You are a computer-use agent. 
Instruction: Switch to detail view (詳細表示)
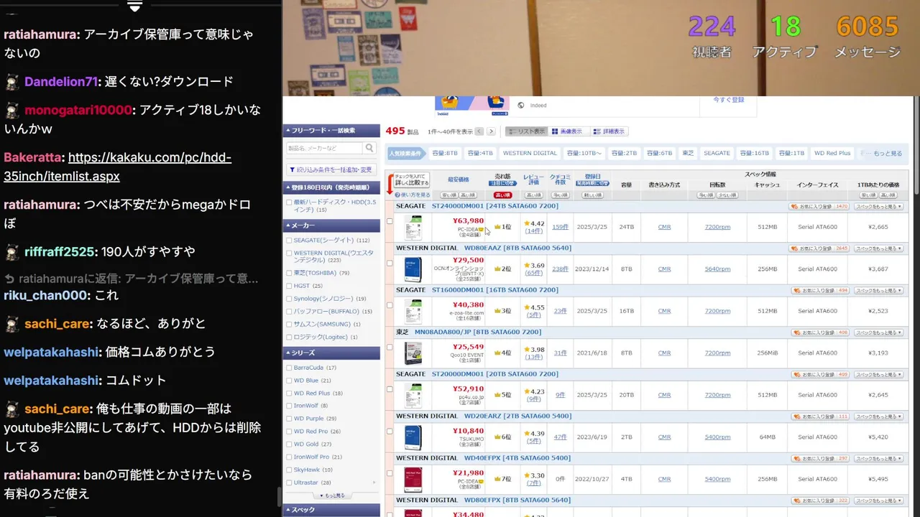pyautogui.click(x=609, y=131)
